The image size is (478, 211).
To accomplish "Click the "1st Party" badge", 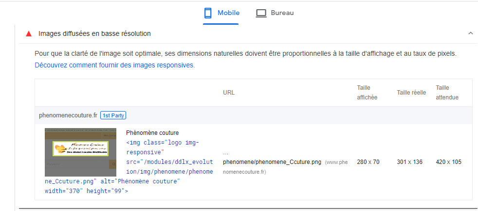I will tap(113, 115).
